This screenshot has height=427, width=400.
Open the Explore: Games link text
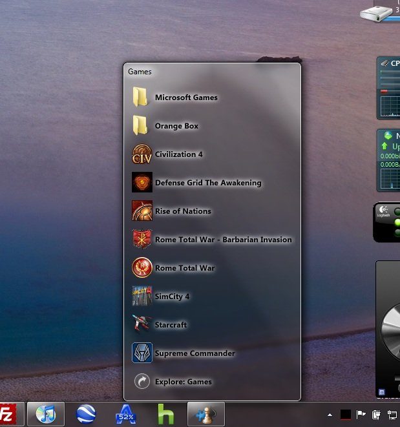[184, 382]
